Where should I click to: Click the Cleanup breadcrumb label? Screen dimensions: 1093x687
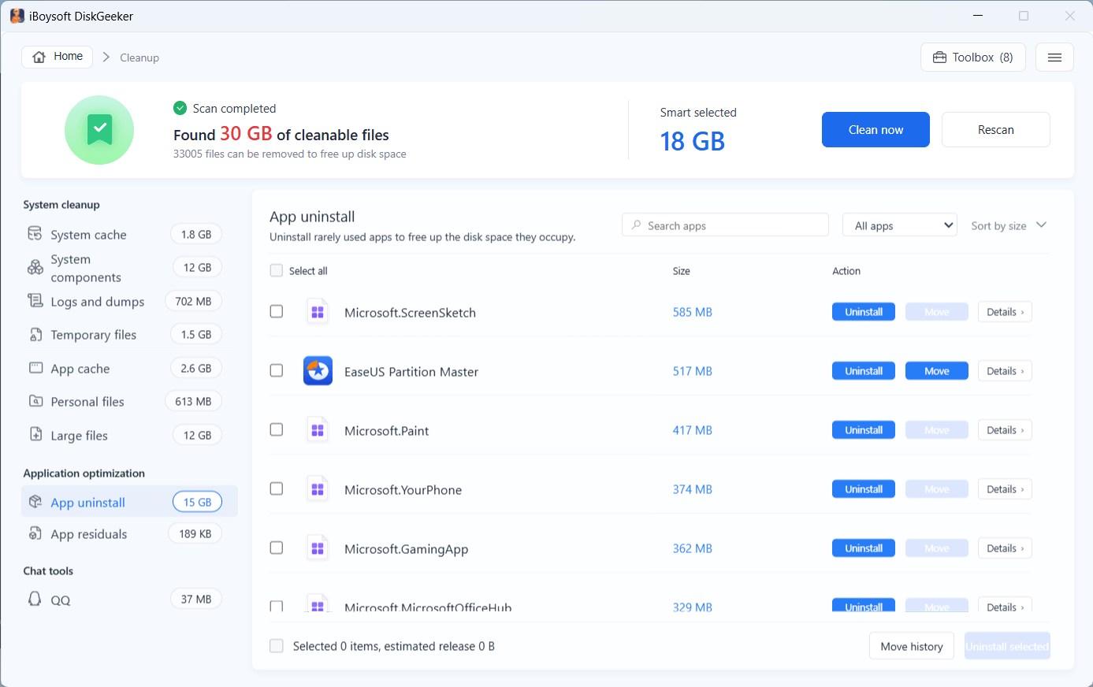139,58
